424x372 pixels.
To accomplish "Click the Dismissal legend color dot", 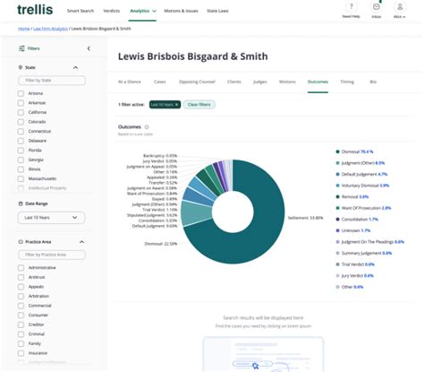I will 337,151.
